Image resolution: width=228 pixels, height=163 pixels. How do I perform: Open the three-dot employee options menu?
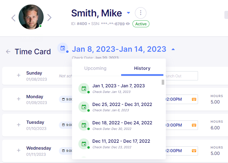pos(141,13)
